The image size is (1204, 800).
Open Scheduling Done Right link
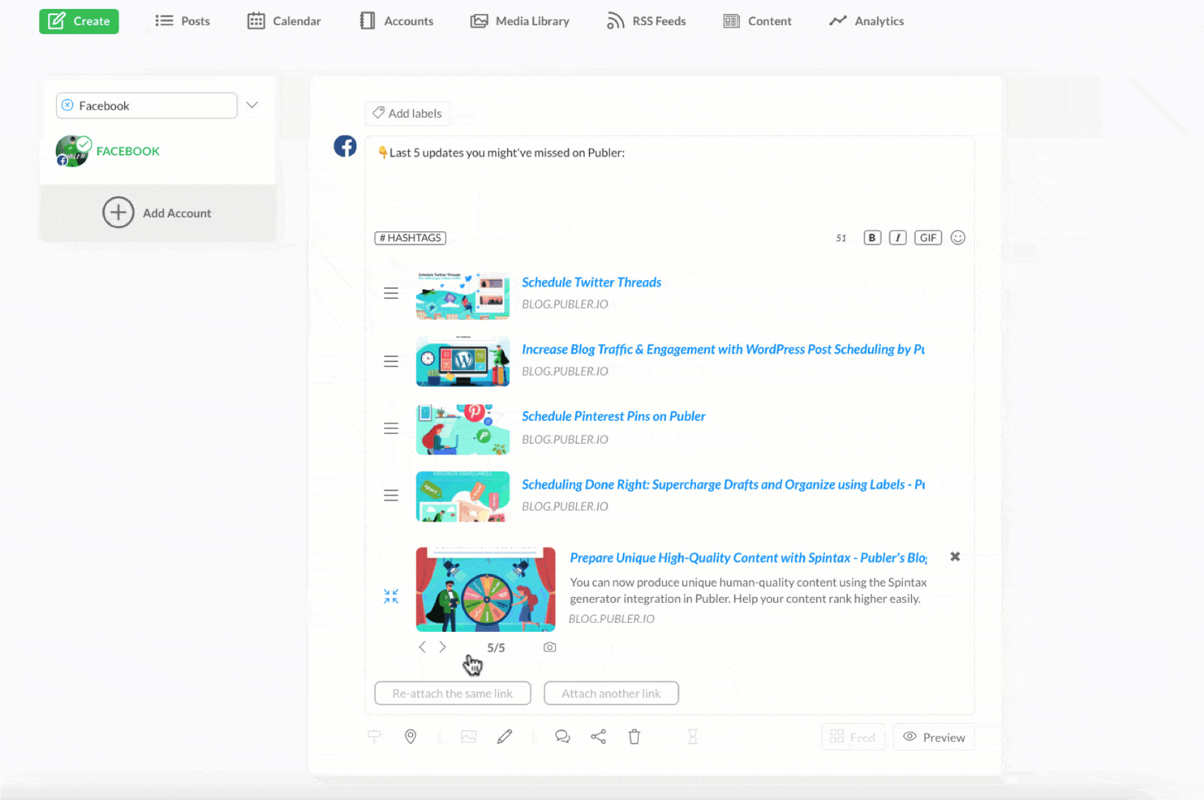[723, 485]
